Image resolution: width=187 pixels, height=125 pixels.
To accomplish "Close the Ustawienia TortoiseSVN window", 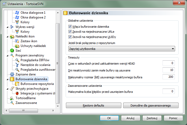I will tap(179, 3).
